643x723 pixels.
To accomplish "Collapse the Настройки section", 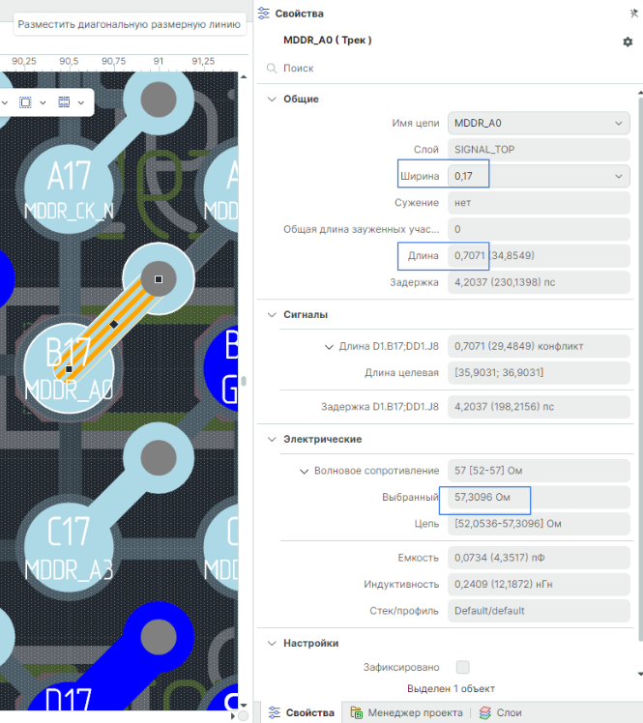I will point(272,643).
